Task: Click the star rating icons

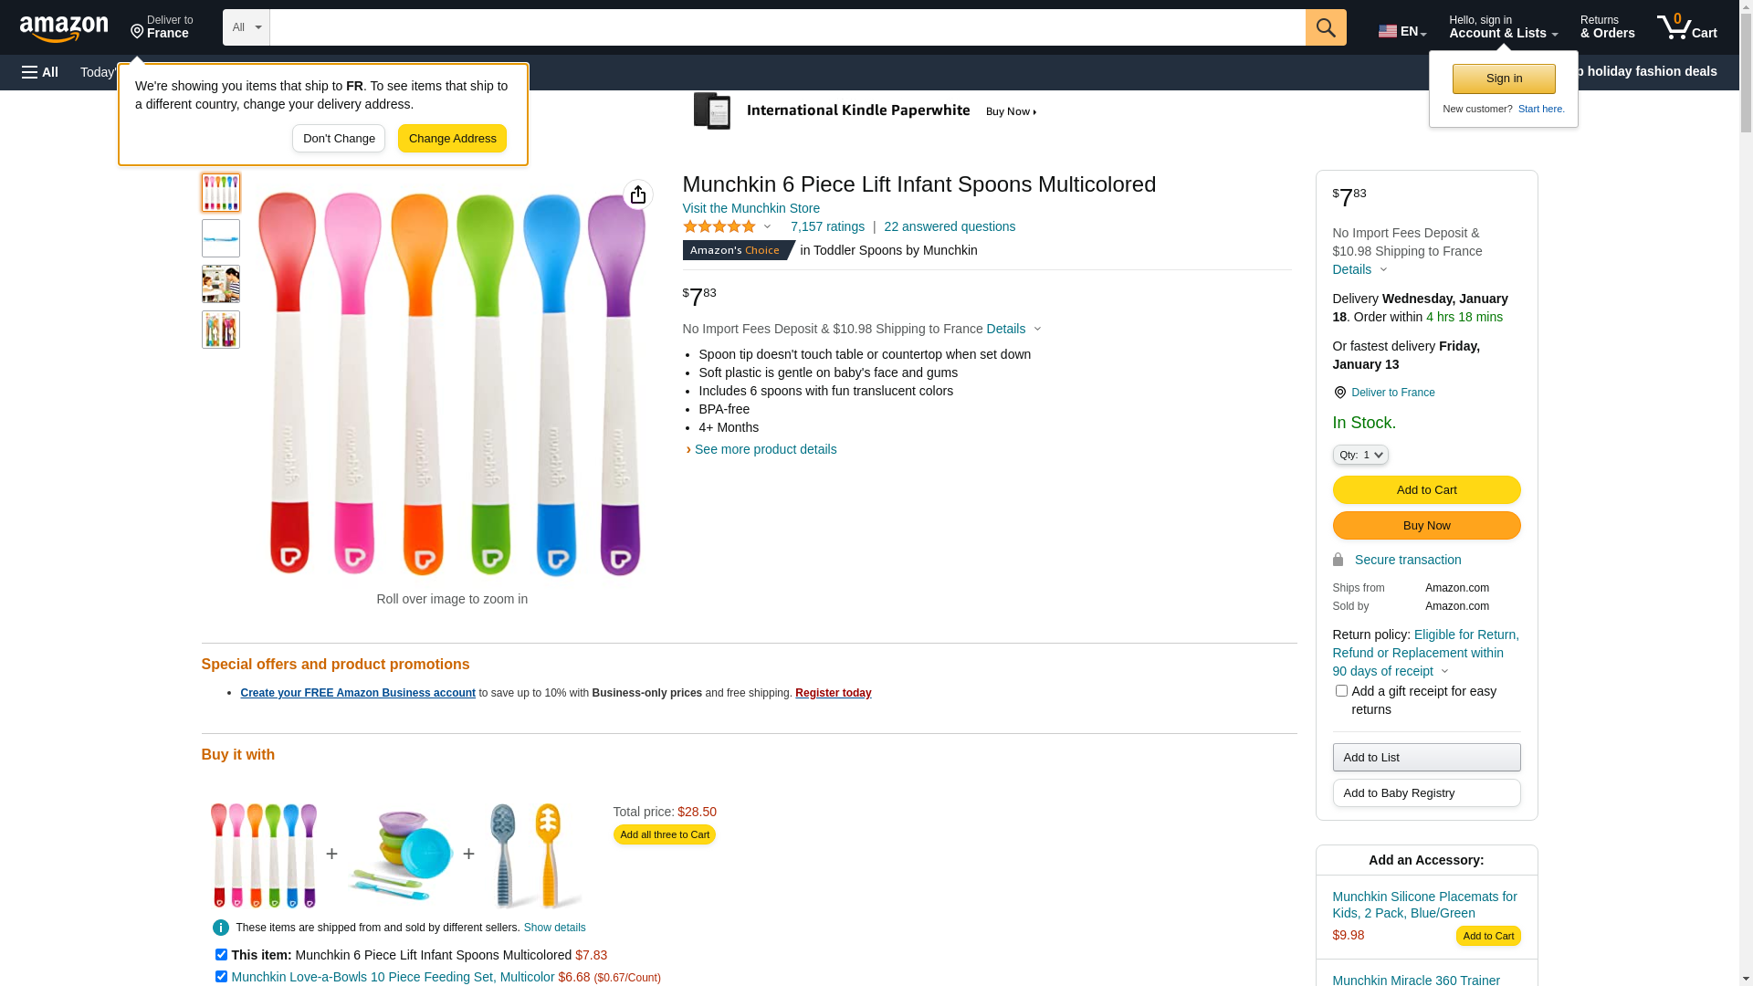Action: 719,226
